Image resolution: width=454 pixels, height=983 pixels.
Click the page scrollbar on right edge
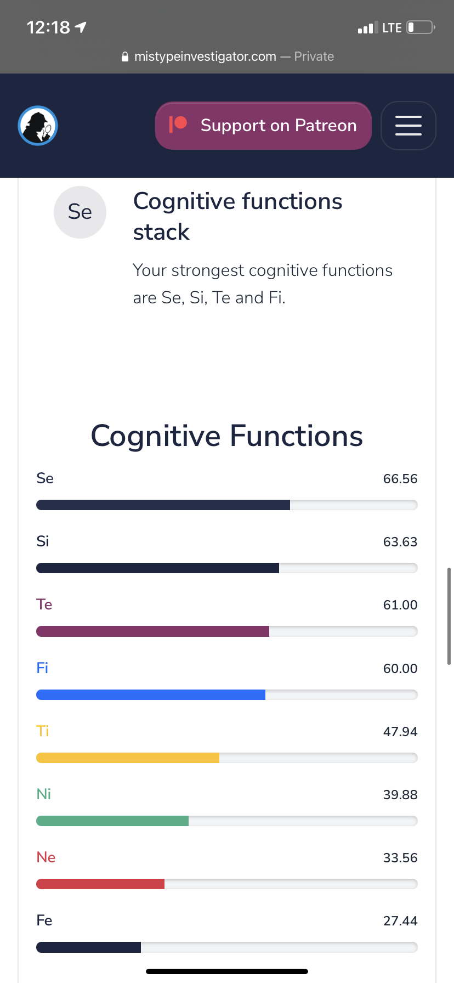coord(449,616)
